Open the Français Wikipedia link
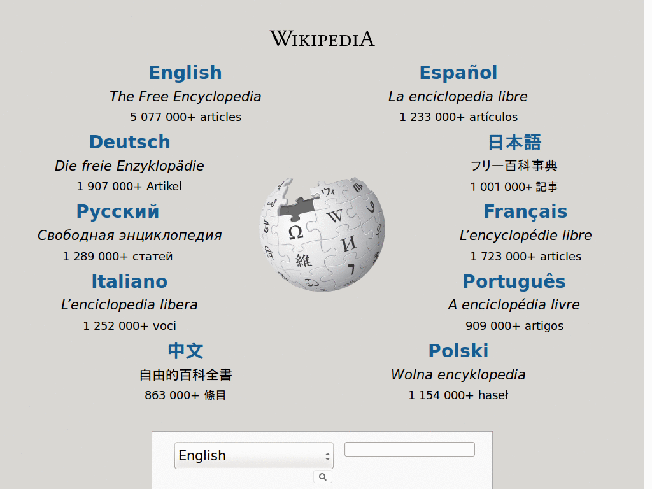Screen dimensions: 652x489 [525, 211]
